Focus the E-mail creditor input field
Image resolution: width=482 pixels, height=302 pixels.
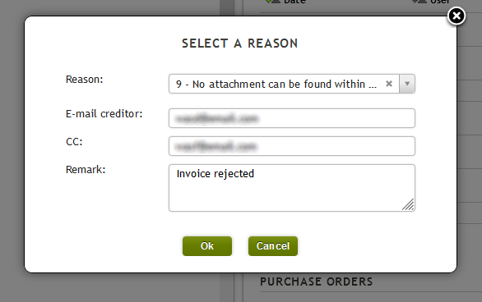[292, 118]
